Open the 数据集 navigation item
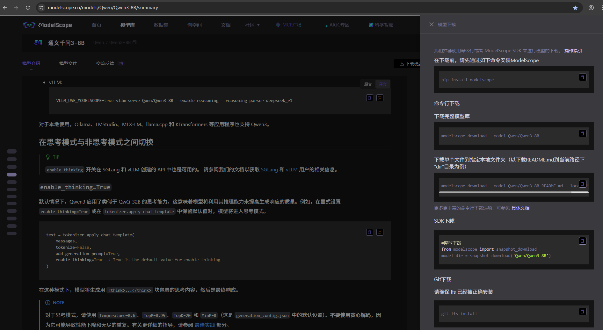Image resolution: width=603 pixels, height=330 pixels. (x=161, y=25)
